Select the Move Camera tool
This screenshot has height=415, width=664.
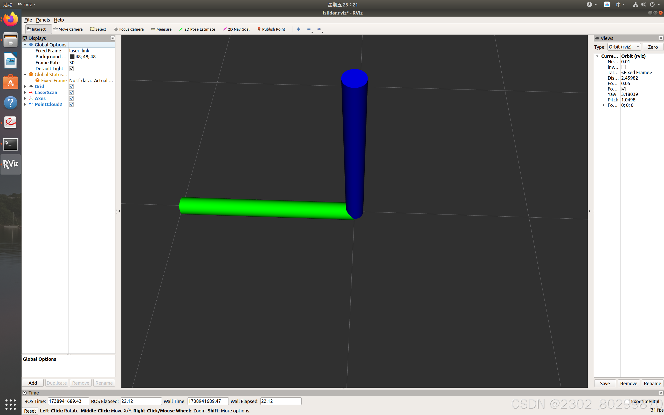point(68,29)
